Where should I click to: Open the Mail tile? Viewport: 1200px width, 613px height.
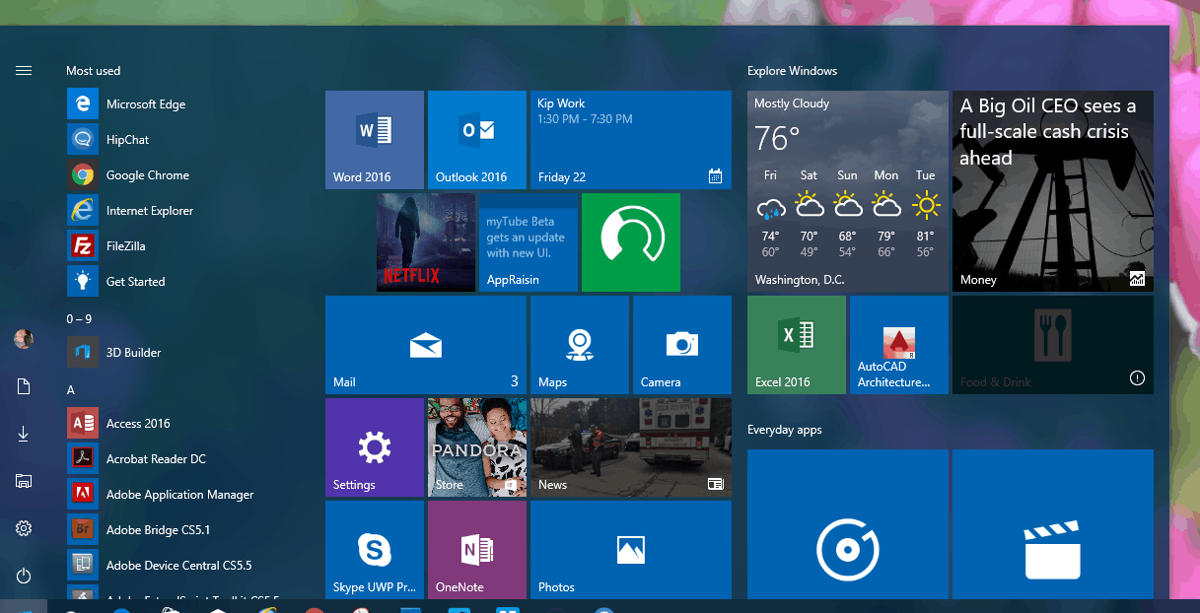[x=426, y=345]
